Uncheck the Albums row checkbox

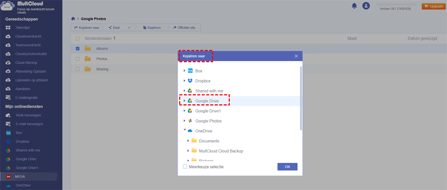coord(77,48)
